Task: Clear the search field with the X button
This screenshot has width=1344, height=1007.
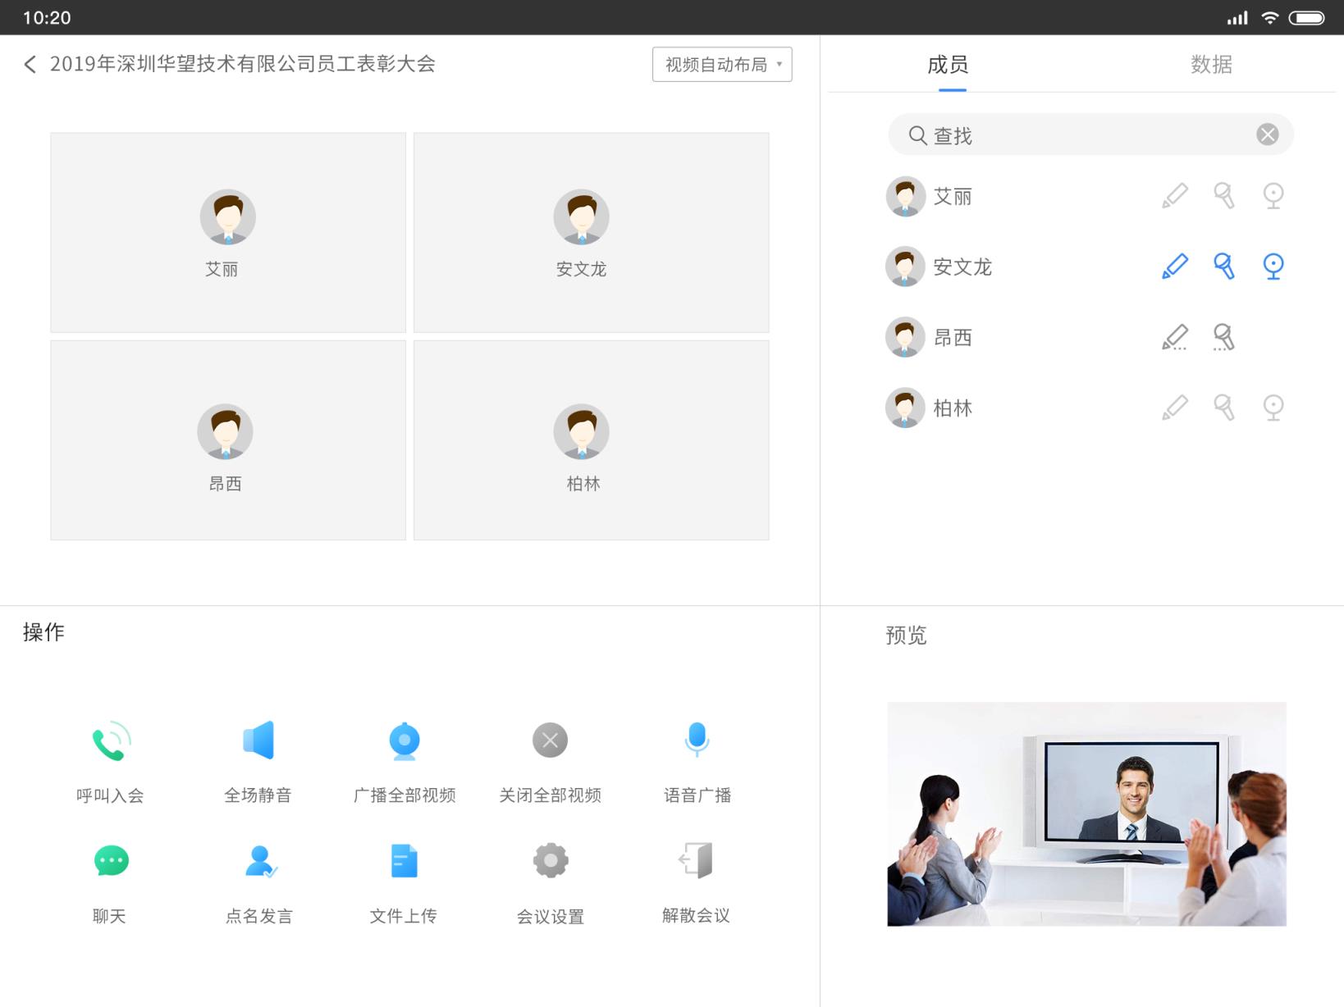Action: (1267, 134)
